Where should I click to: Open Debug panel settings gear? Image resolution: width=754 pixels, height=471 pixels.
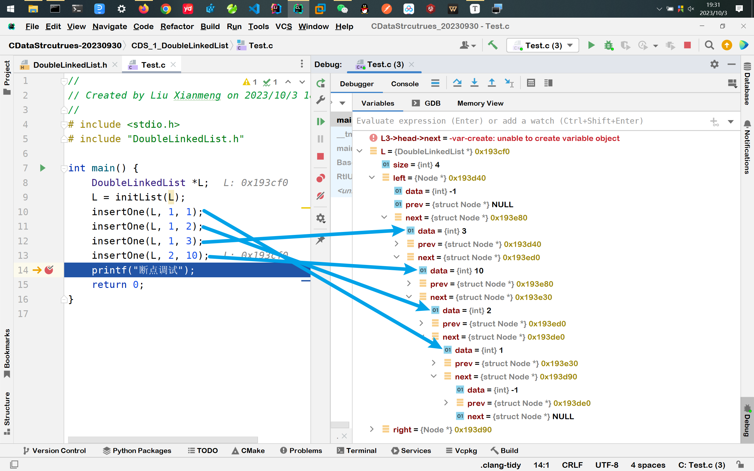715,64
